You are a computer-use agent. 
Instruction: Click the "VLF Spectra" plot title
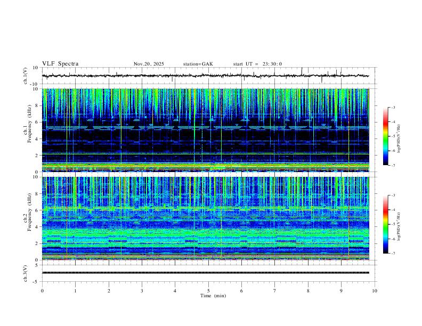point(60,64)
